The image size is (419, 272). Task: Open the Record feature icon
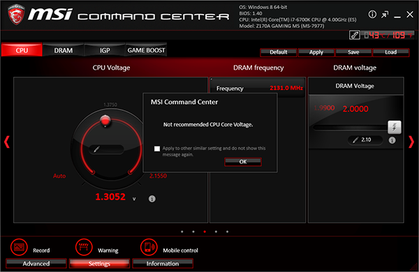point(19,247)
